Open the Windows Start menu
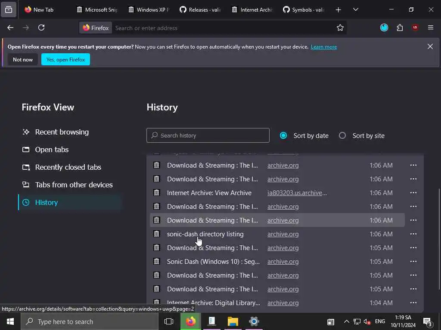The image size is (441, 330). click(10, 321)
